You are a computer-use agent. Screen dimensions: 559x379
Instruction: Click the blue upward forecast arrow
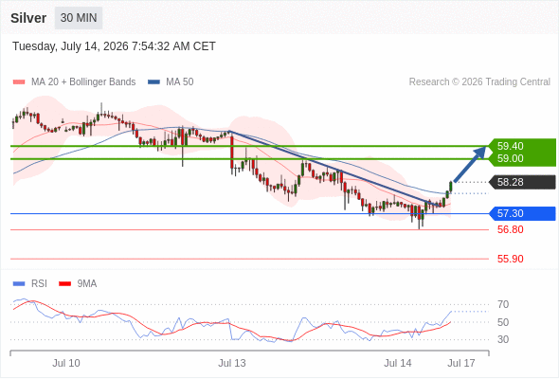470,164
